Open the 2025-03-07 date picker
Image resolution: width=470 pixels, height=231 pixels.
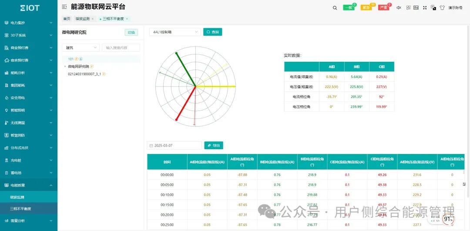(x=174, y=145)
